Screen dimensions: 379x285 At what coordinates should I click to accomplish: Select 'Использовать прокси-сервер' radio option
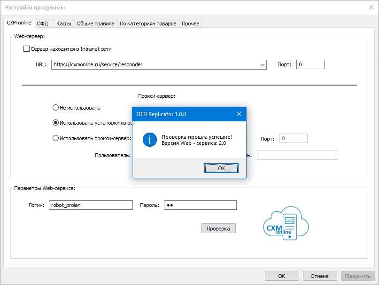coord(55,138)
